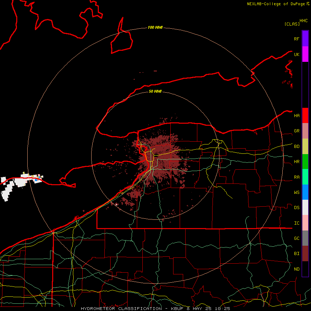Click the RA light green legend swatch
Image resolution: width=311 pixels, height=311 pixels.
305,177
